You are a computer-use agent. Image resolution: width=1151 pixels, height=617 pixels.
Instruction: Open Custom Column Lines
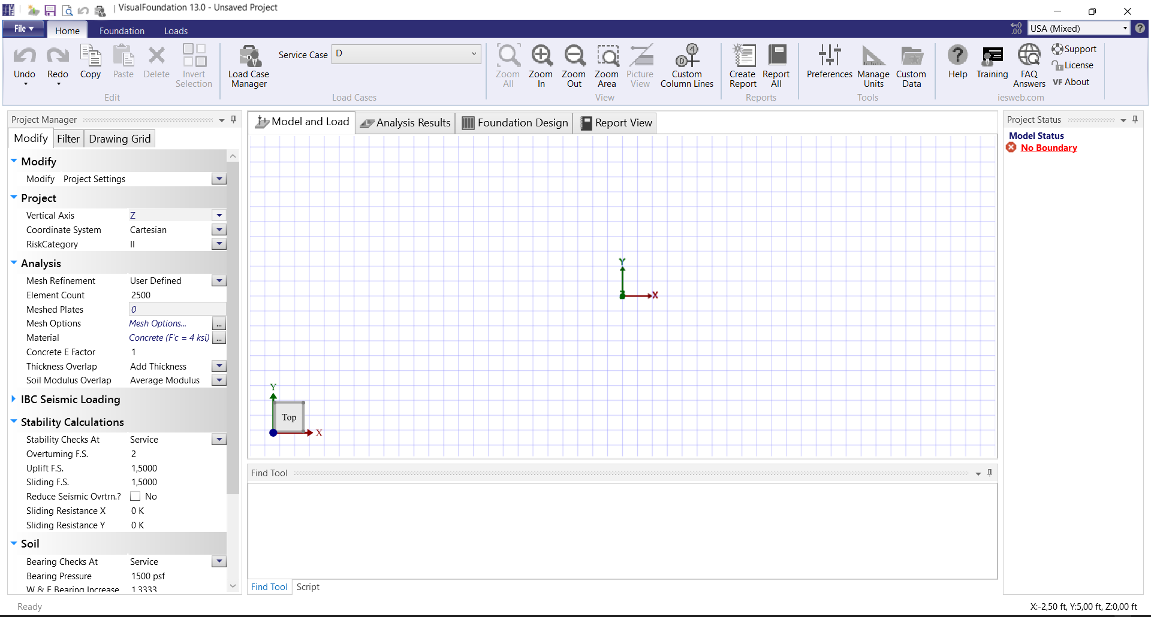tap(687, 66)
